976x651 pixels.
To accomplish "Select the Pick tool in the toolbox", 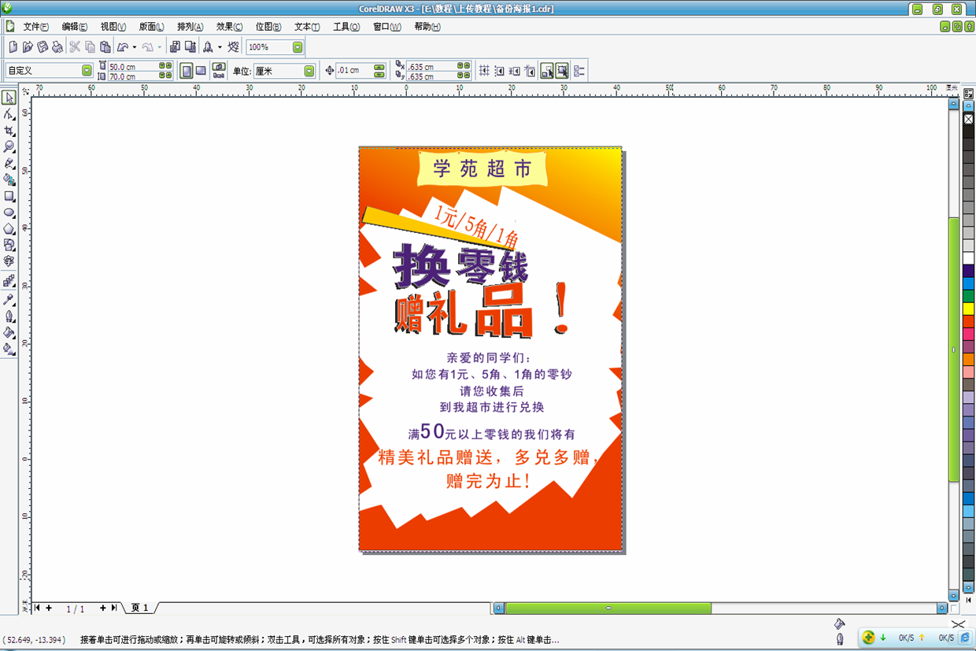I will click(x=9, y=98).
